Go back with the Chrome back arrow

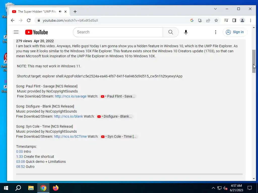coord(13,20)
